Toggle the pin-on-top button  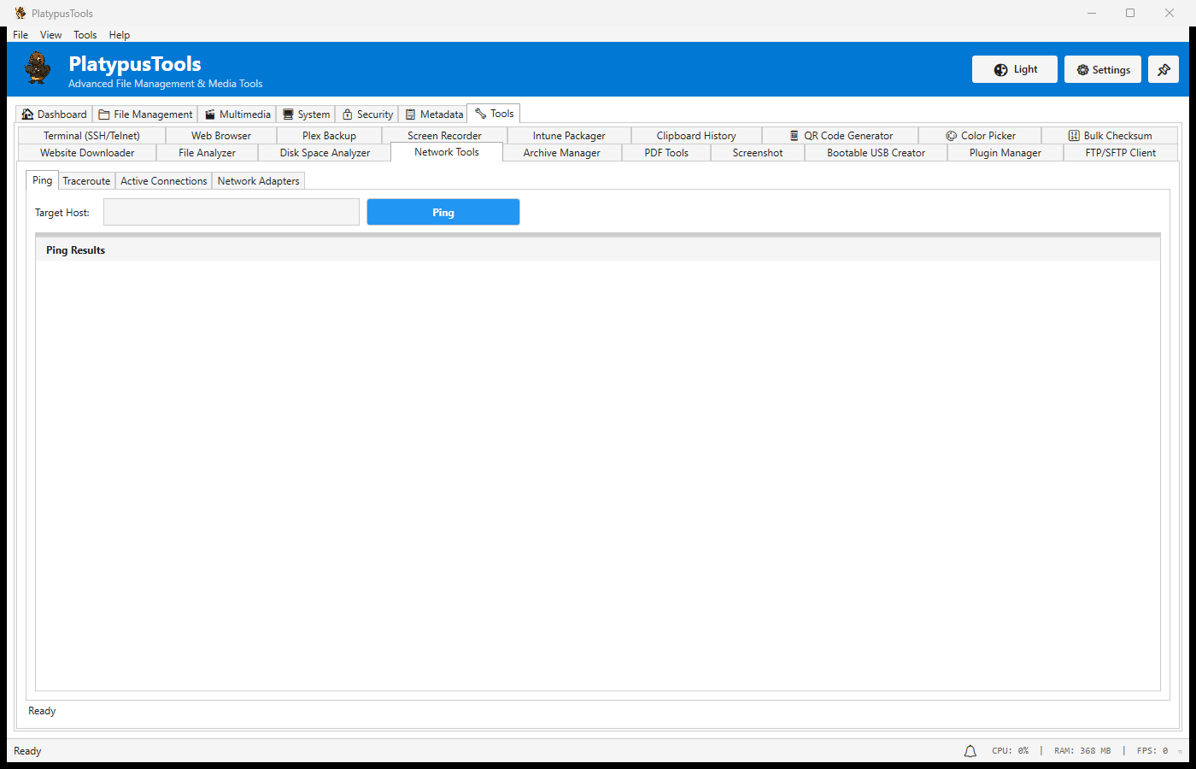coord(1164,69)
